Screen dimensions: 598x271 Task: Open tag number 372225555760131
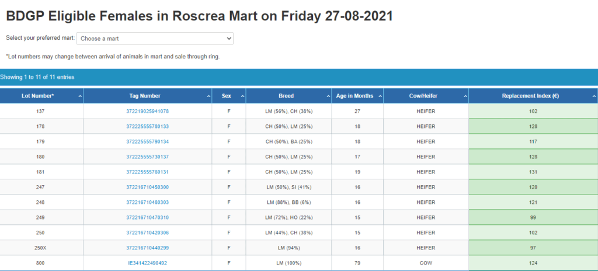(x=147, y=172)
